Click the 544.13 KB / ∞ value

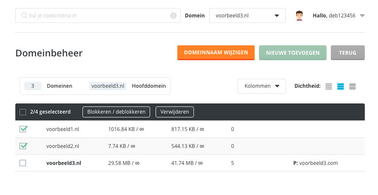[x=188, y=146]
